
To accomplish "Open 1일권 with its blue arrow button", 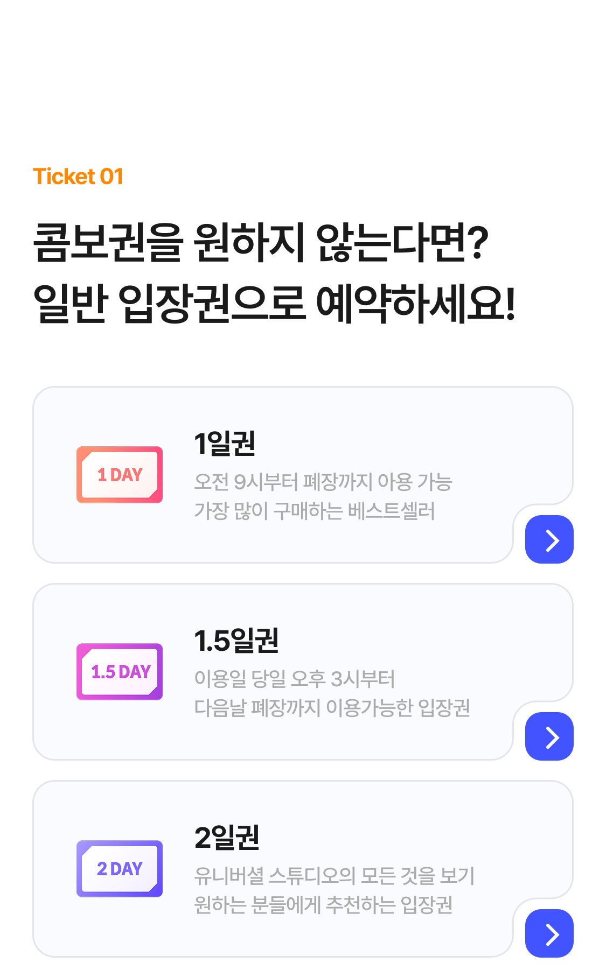I will coord(549,540).
